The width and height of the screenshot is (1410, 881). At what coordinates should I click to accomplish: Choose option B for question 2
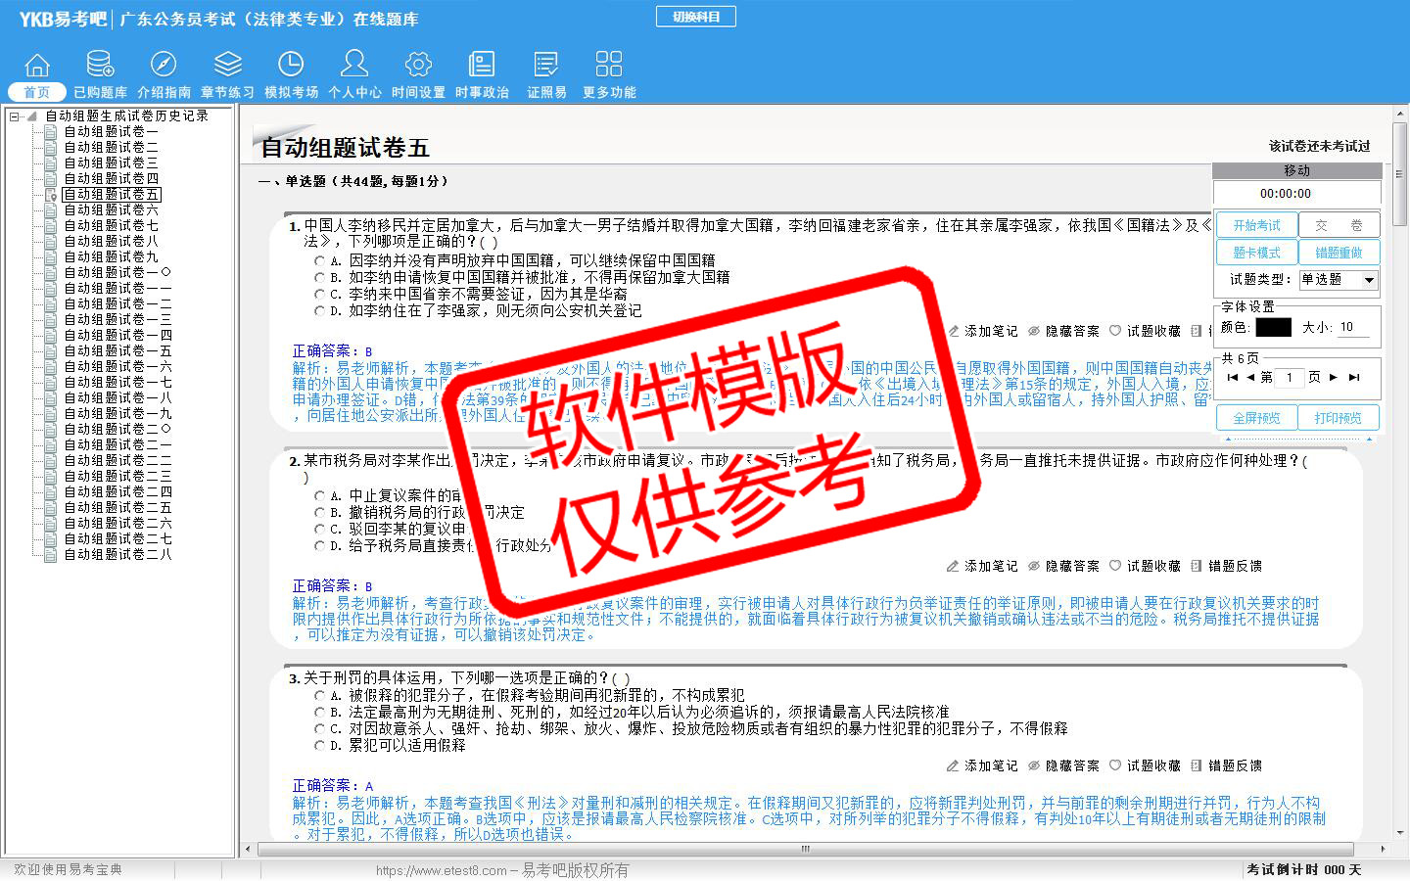[320, 513]
